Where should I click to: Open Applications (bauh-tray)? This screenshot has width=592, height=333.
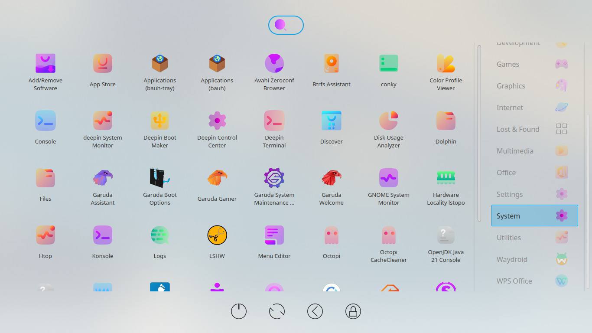coord(160,72)
